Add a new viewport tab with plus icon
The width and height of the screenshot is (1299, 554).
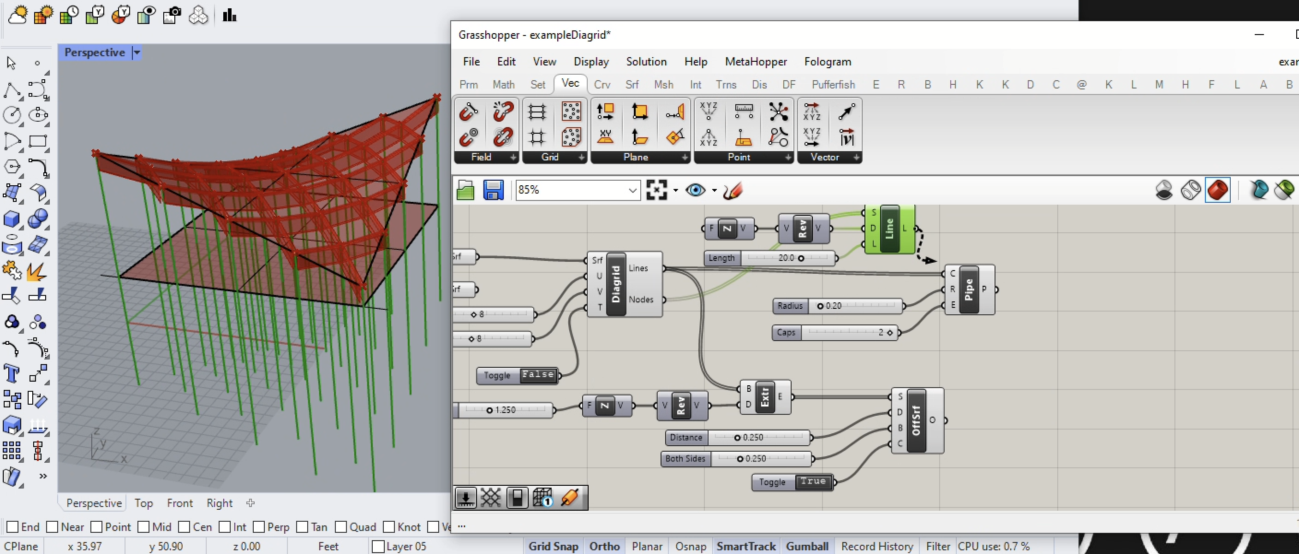[250, 503]
